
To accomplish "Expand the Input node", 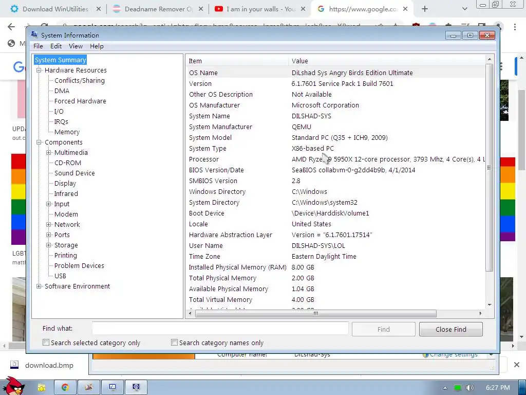I will [49, 204].
